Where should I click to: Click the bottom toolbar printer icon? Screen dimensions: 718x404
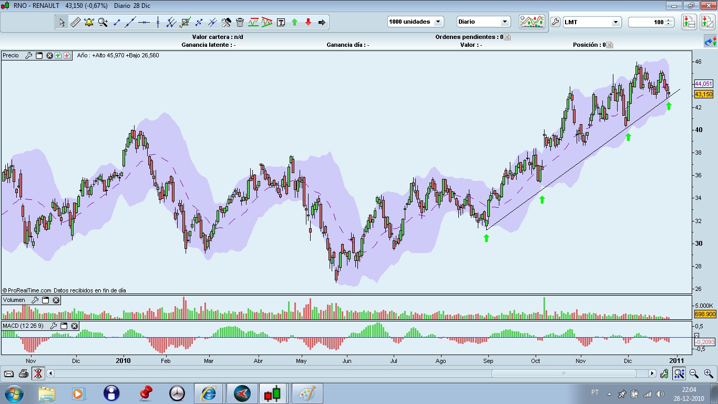click(x=23, y=373)
